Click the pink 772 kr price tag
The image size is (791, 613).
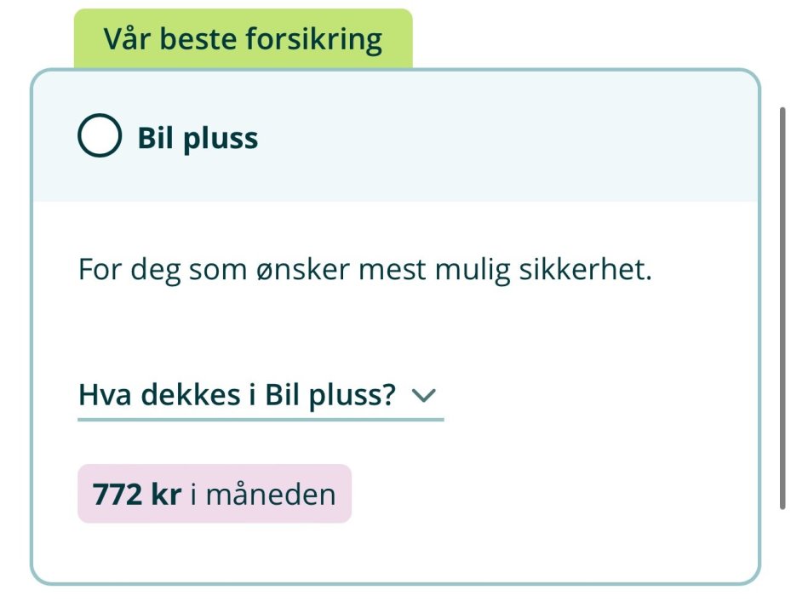[214, 494]
